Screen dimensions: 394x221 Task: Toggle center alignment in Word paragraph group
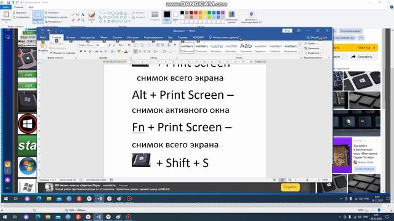coord(140,52)
